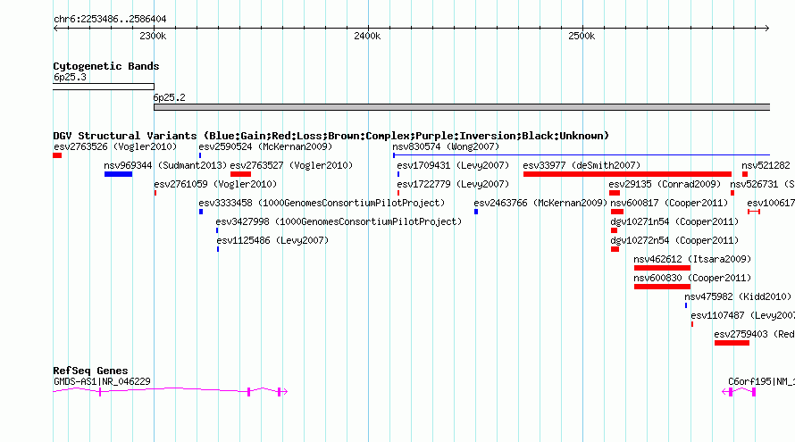Screen dimensions: 795x442
Task: Click nsv600830 (Cooper2011) label
Action: [692, 279]
